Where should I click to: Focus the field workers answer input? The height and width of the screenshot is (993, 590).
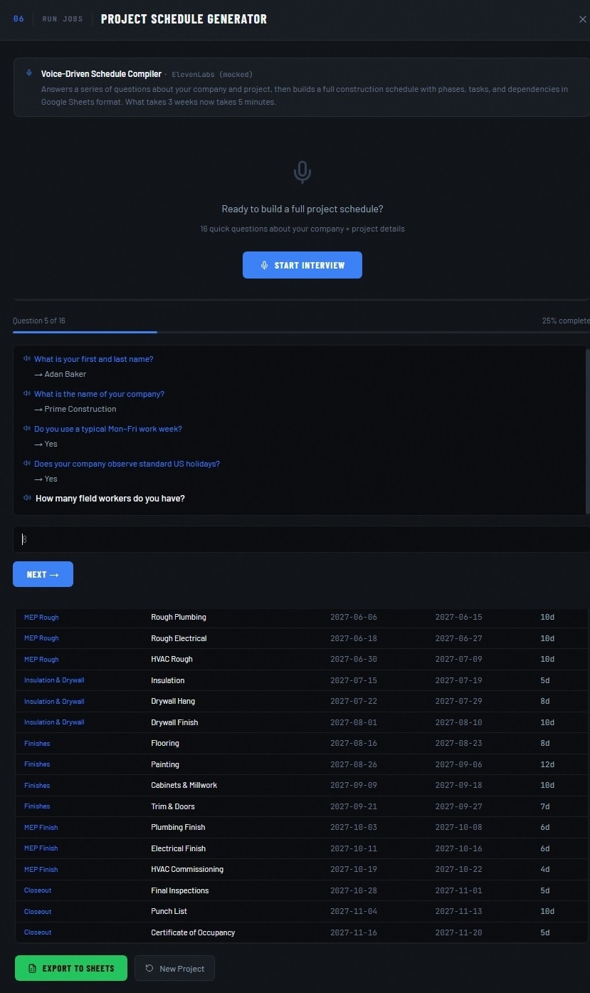(299, 539)
